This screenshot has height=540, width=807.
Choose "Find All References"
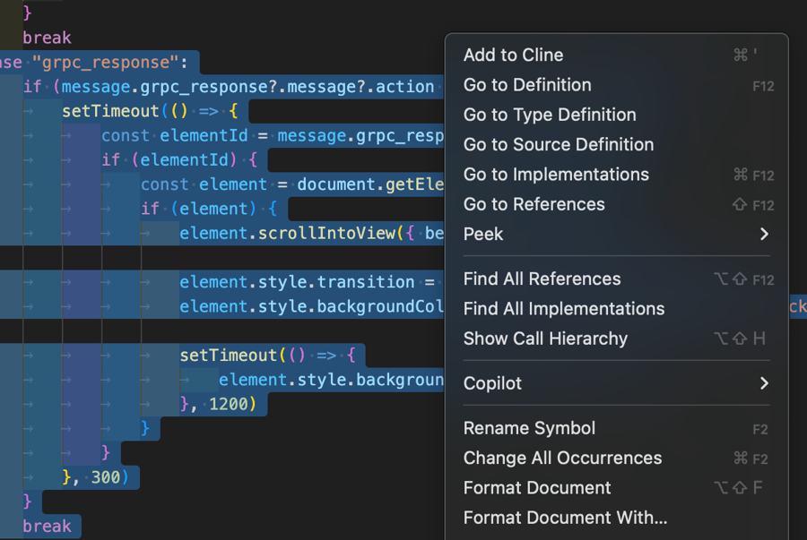pos(542,279)
